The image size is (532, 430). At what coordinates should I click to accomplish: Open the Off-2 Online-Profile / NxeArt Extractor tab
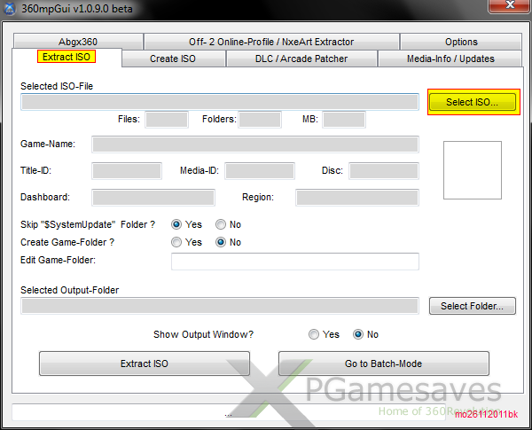coord(270,42)
